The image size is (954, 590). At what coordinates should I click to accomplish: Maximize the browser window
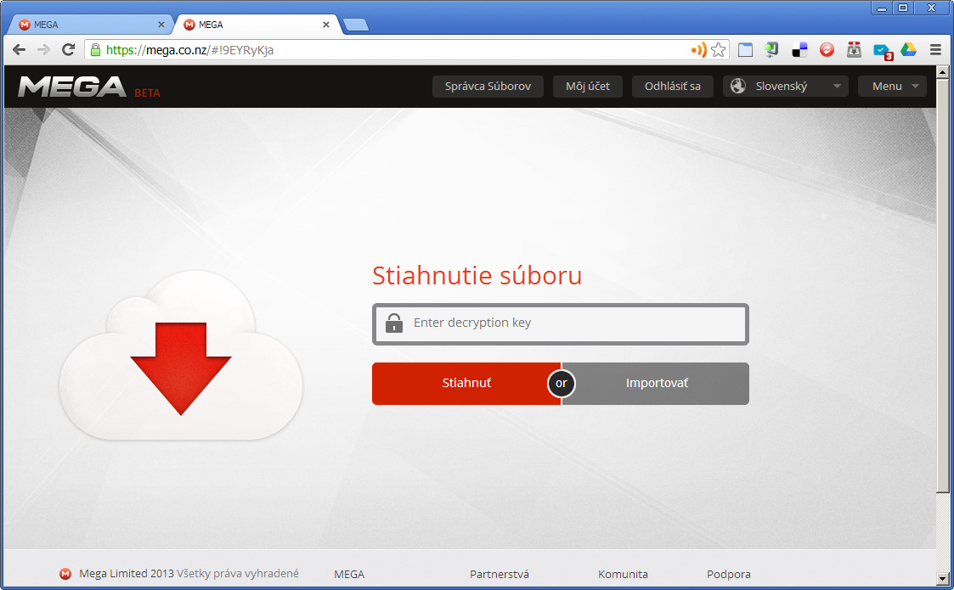point(903,8)
